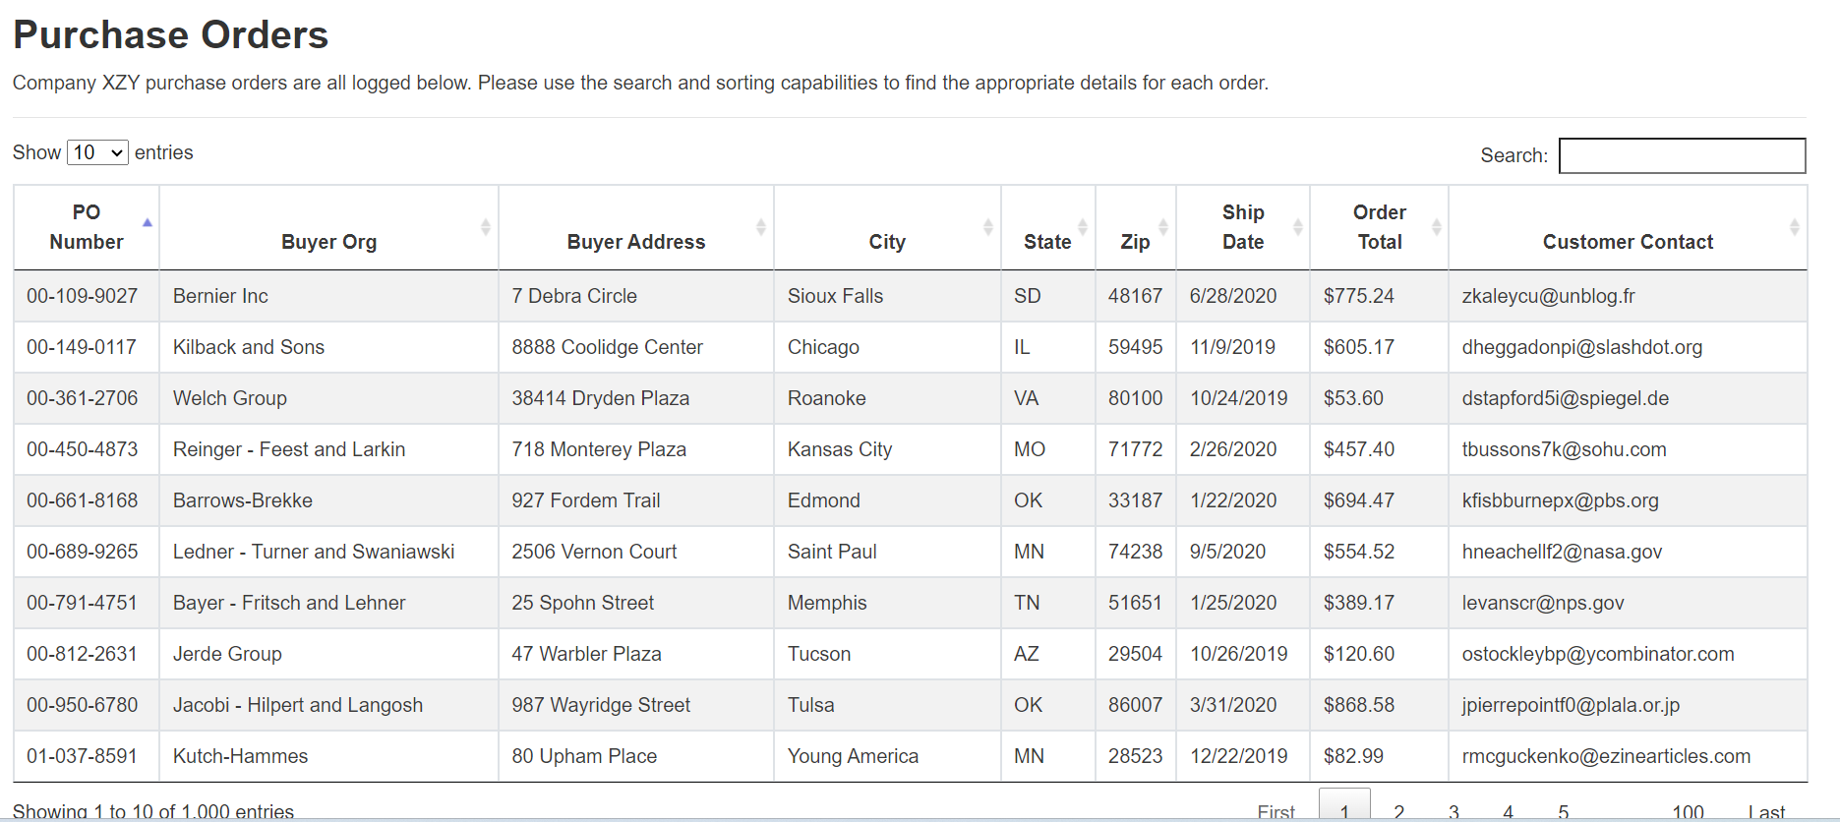This screenshot has height=822, width=1840.
Task: Select the Bernier Inc row PO number
Action: coord(83,296)
